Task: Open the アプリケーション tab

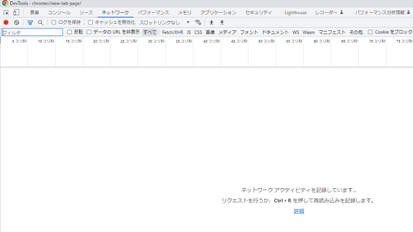Action: point(218,13)
